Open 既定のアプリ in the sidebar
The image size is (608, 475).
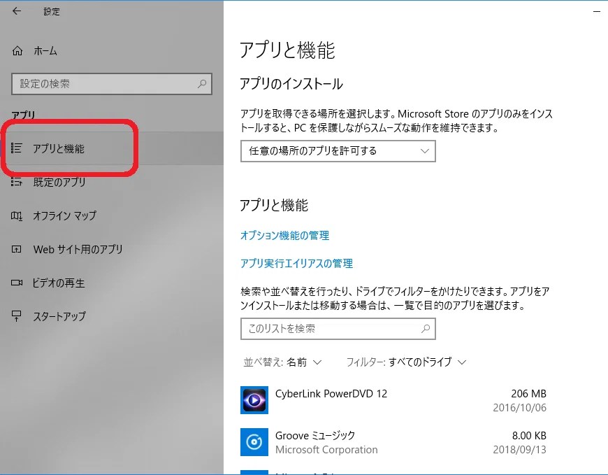(112, 182)
